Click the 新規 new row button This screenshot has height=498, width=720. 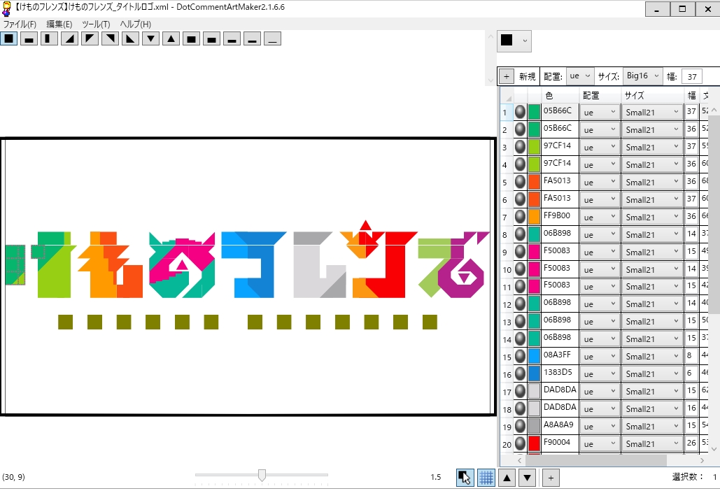527,77
